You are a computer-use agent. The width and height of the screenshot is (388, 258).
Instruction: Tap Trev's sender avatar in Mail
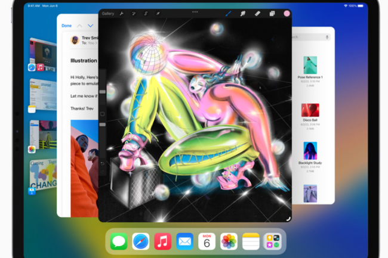(75, 40)
